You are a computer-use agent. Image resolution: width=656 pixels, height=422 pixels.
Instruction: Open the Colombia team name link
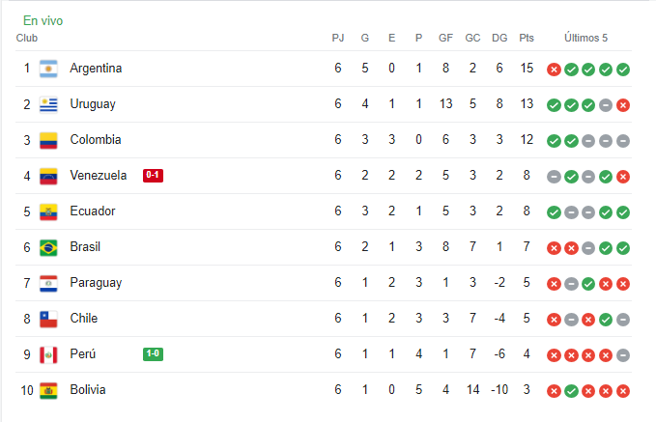pos(96,140)
